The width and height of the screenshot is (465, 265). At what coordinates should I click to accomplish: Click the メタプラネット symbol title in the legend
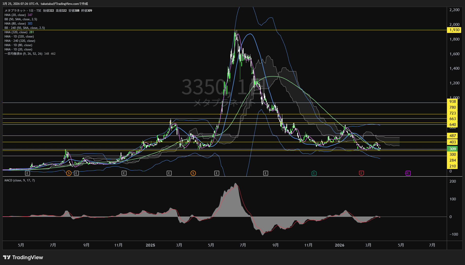coord(15,11)
